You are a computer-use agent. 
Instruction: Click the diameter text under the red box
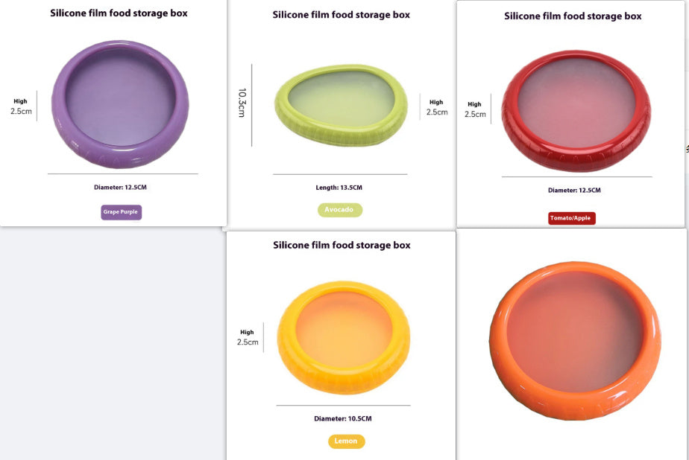pos(574,190)
